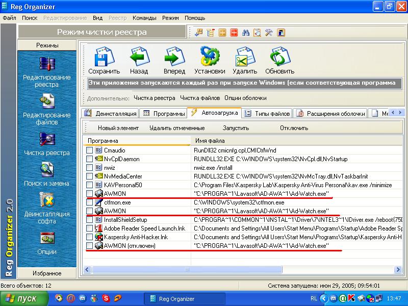Click the Skype icon in quick launch

coord(106,298)
